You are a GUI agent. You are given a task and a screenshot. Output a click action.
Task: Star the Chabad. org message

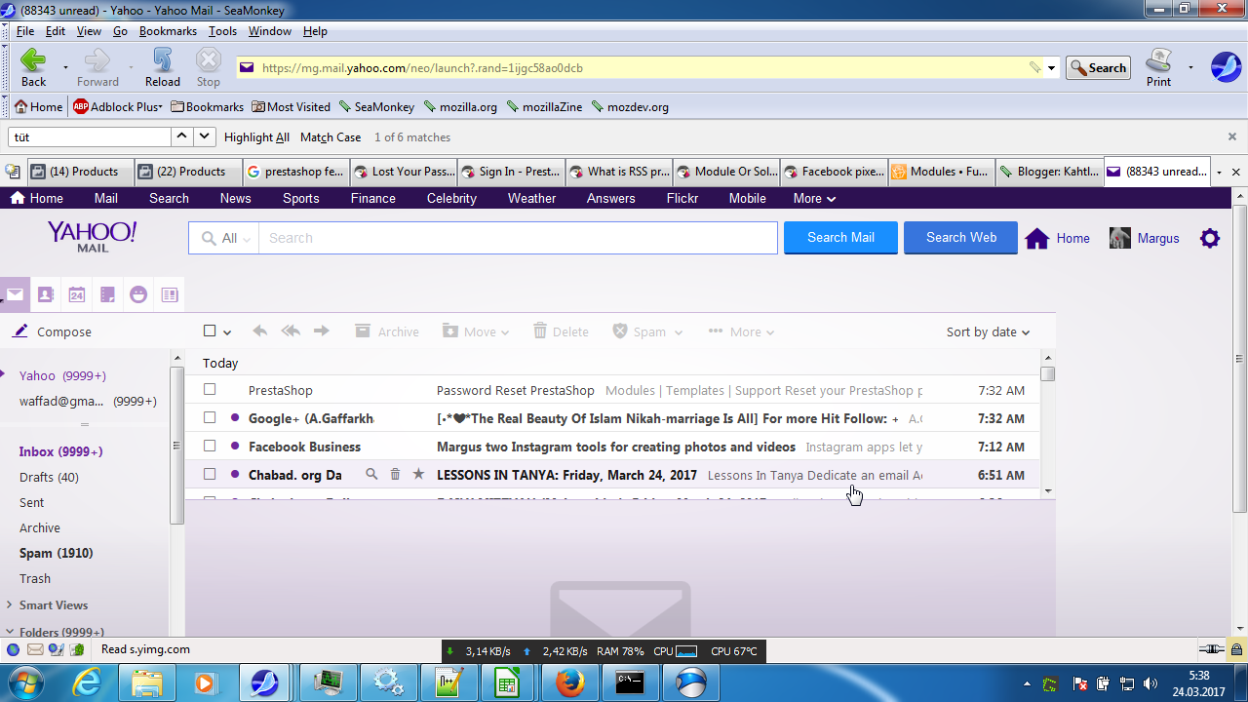418,475
